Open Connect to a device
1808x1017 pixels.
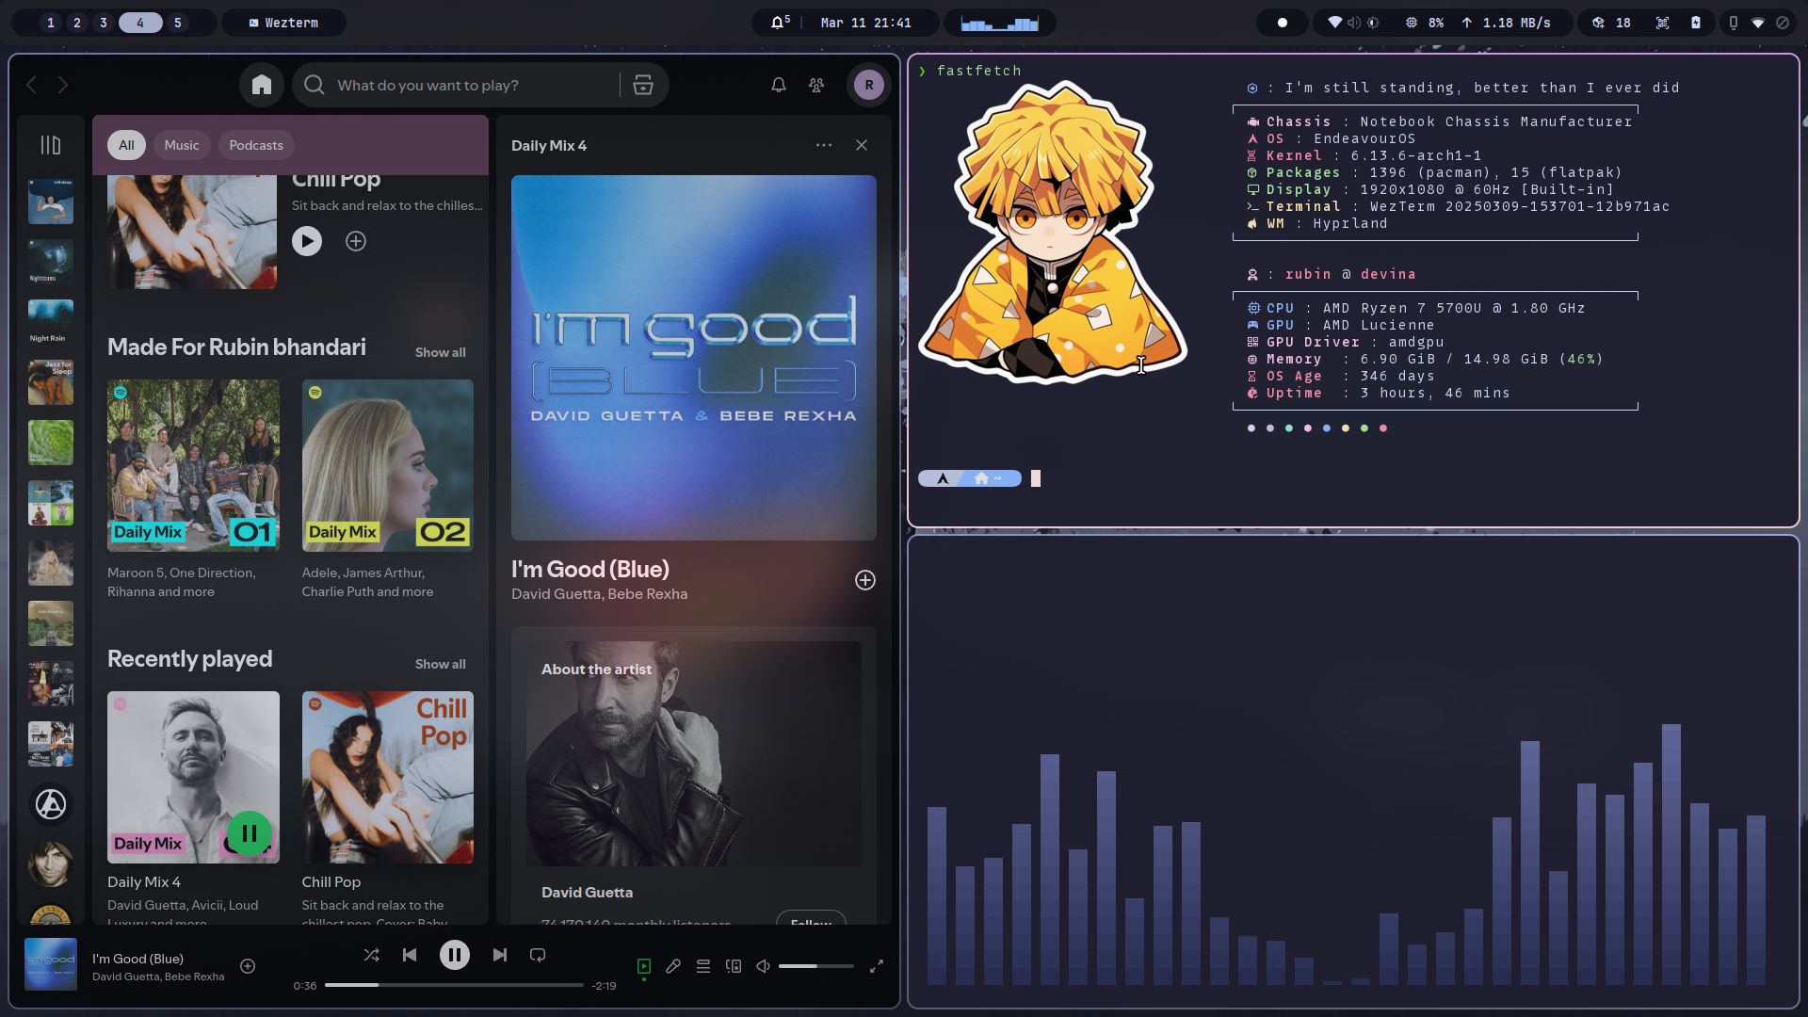[x=734, y=966]
